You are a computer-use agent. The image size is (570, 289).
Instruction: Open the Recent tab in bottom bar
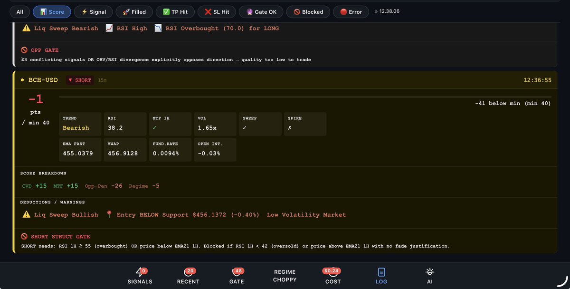pos(188,276)
